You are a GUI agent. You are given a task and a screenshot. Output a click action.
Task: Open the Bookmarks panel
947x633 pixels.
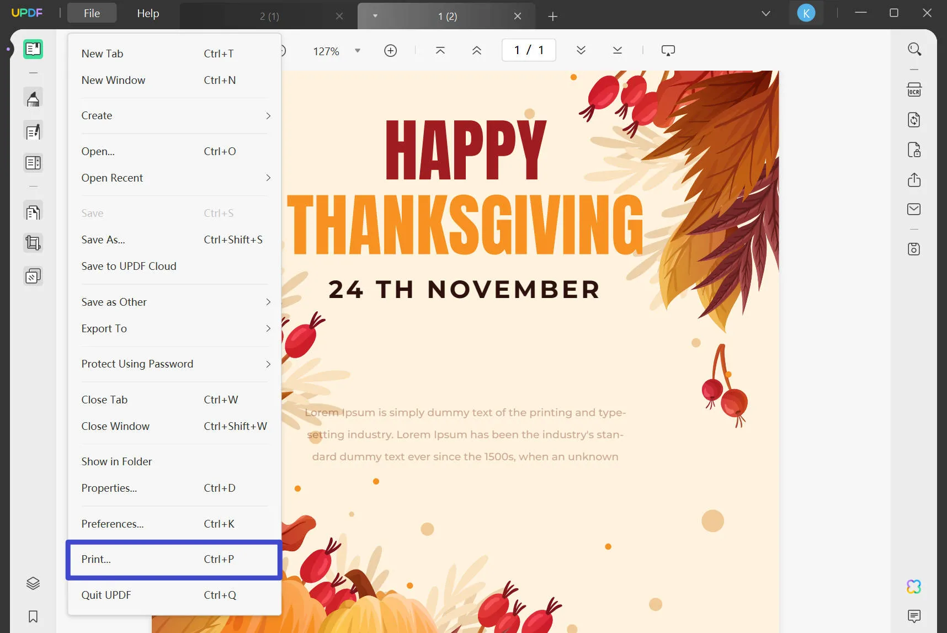(x=33, y=616)
